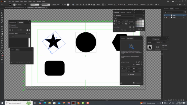Click star opacity thumbnail in Transparency panel
This screenshot has width=187, height=105.
pyautogui.click(x=150, y=47)
